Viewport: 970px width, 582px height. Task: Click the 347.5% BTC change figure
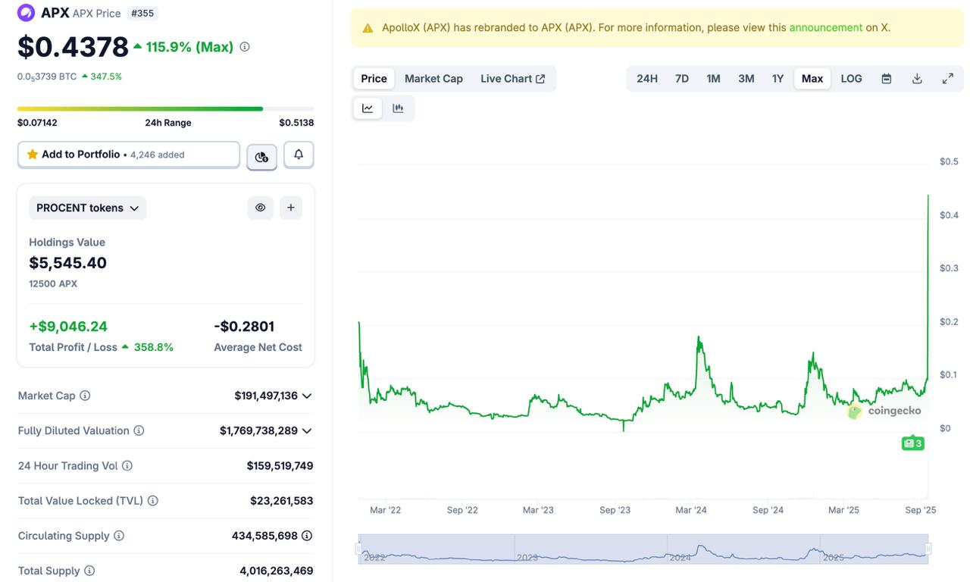(x=106, y=77)
